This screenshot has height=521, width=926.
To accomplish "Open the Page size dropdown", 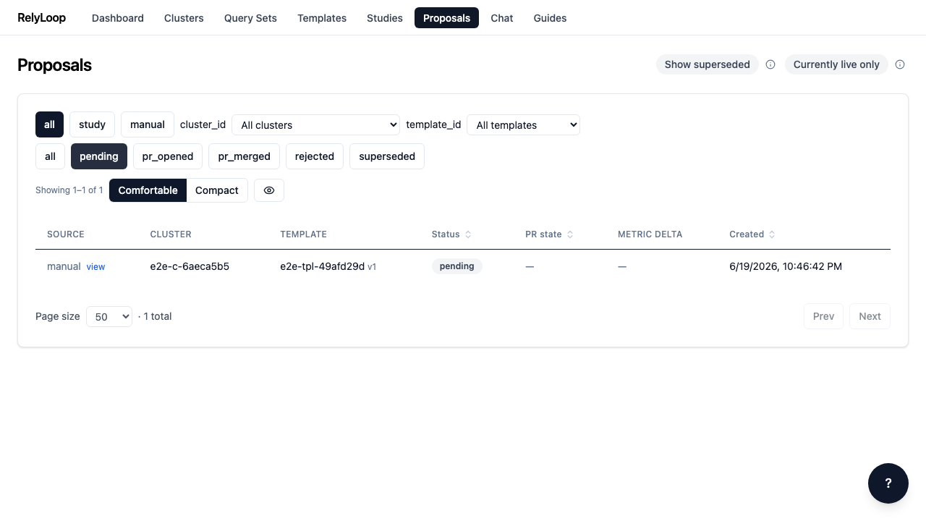I will [109, 316].
